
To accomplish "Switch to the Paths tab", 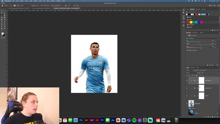I will pos(198,68).
